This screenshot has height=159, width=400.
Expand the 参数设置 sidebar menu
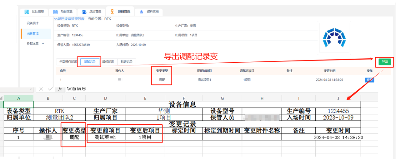[x=43, y=44]
